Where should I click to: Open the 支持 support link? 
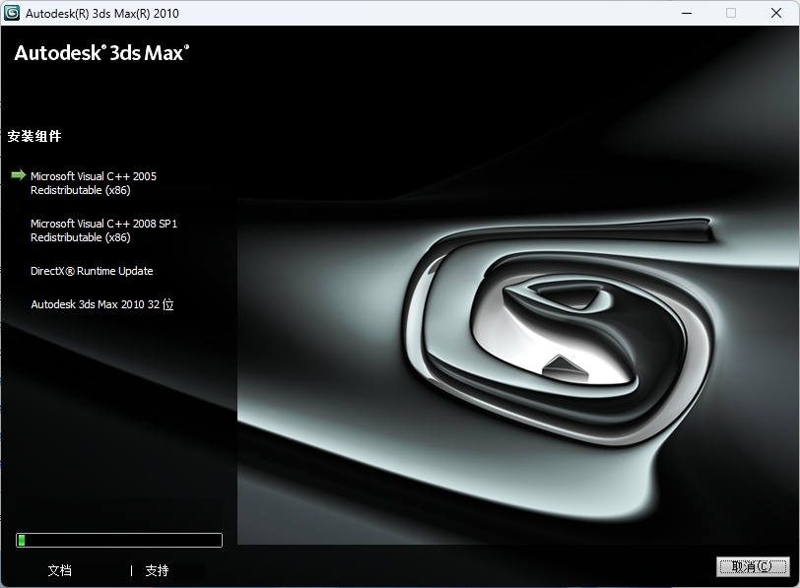(157, 570)
